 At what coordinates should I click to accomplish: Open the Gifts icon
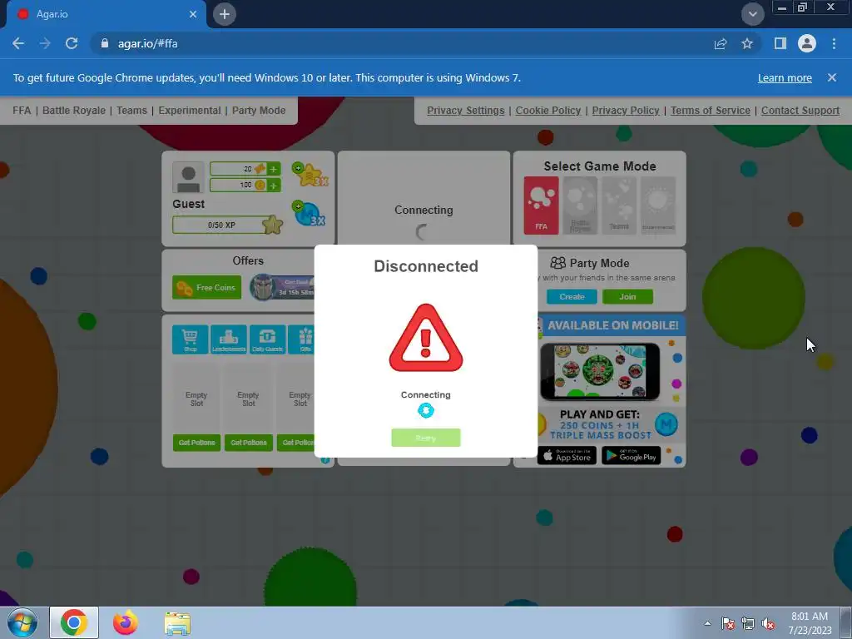[302, 339]
